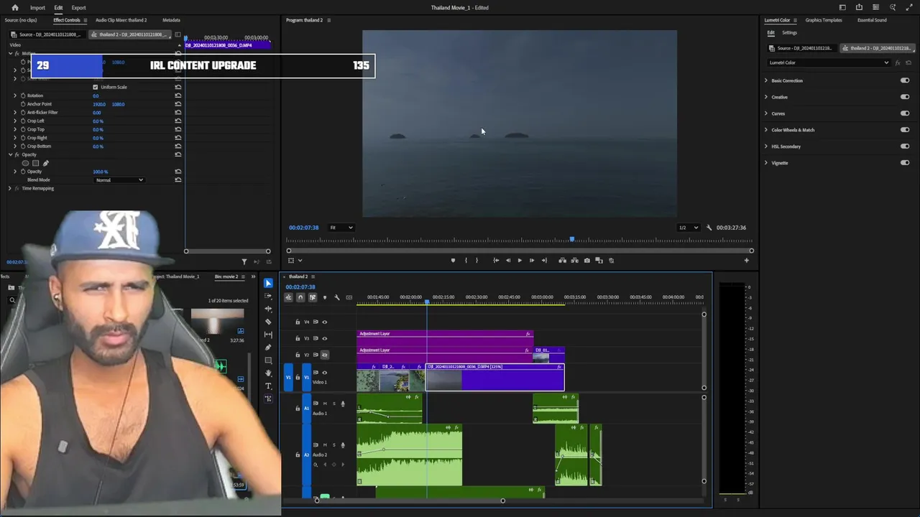
Task: Switch to Graphics Templates tab
Action: click(824, 20)
